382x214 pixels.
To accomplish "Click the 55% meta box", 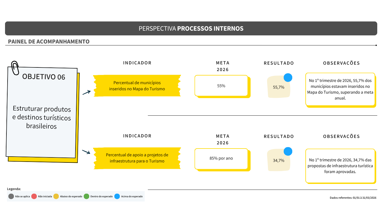I will click(221, 86).
